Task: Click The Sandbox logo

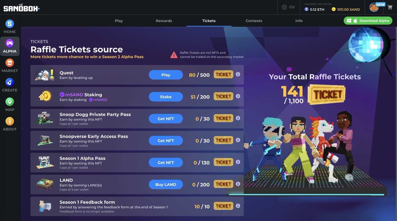Action: point(22,7)
